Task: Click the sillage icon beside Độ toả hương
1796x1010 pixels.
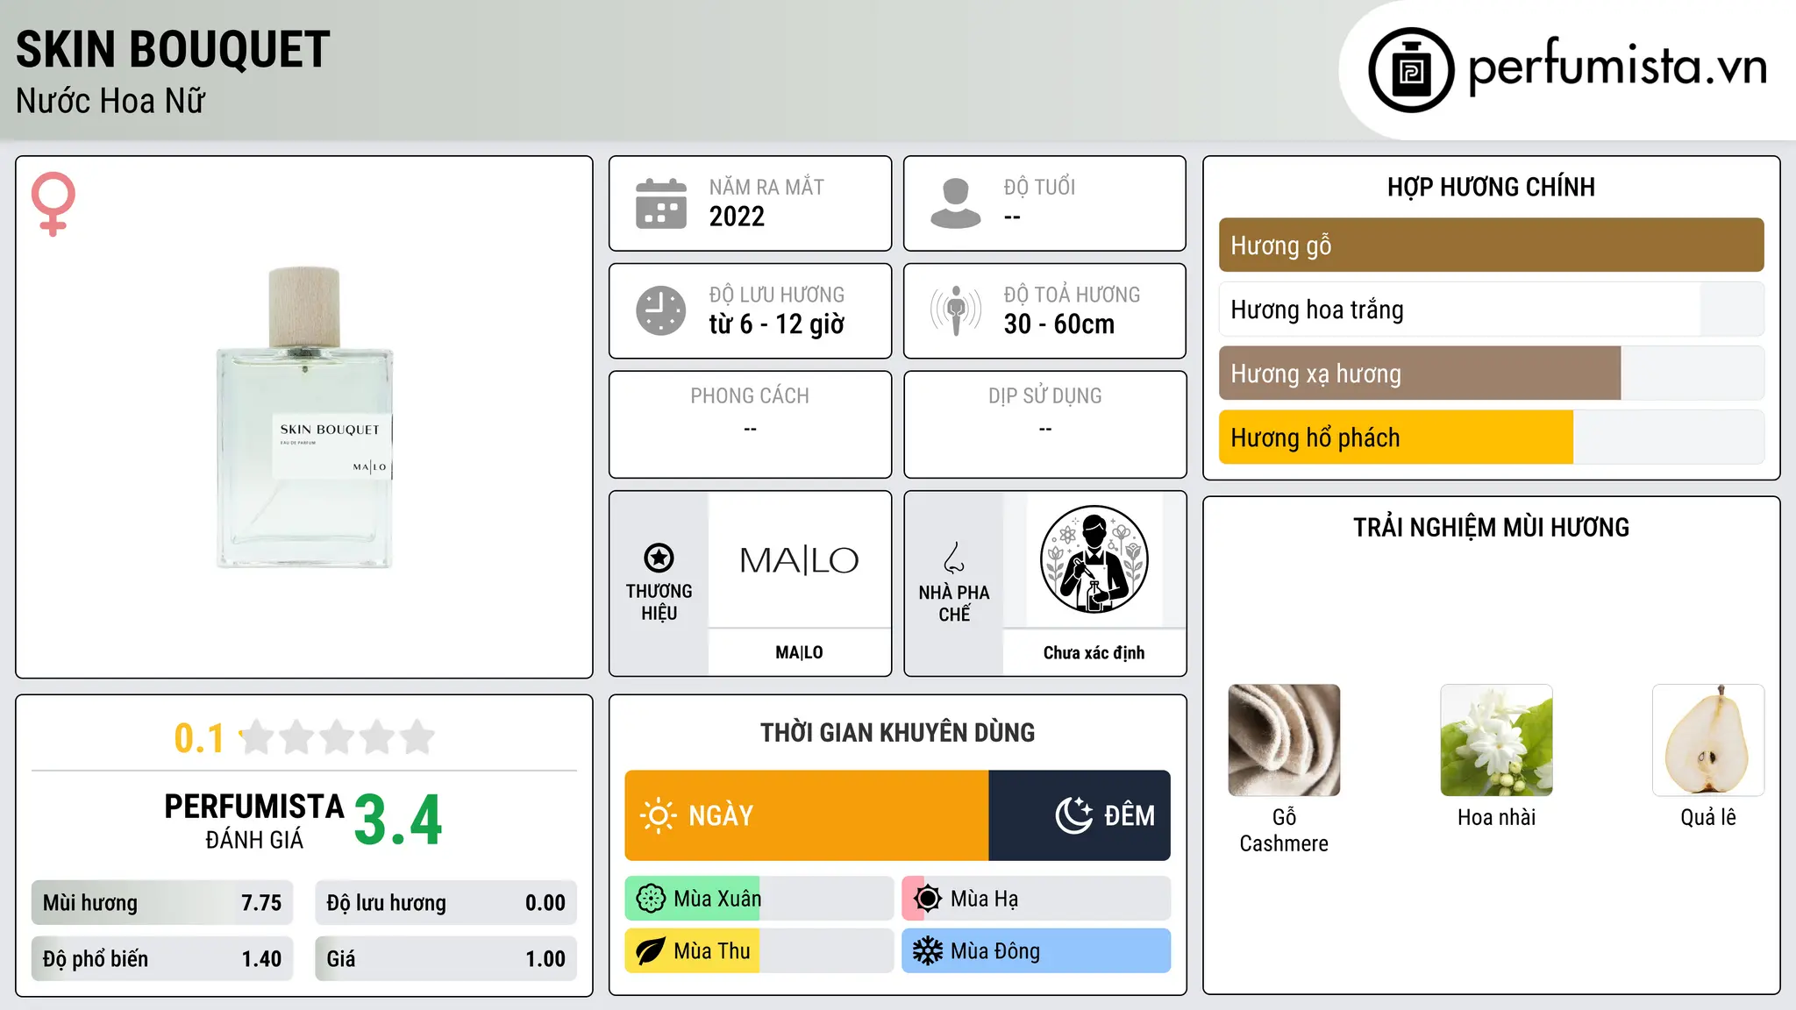Action: pyautogui.click(x=956, y=310)
